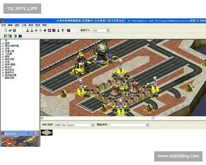
Task: Click the first purple rectangle toolbar icon
Action: [x=49, y=31]
